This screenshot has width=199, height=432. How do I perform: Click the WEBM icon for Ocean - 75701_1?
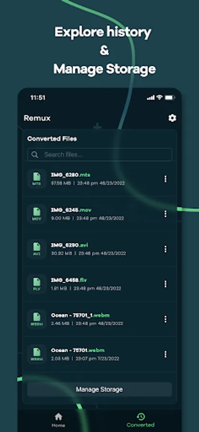pos(37,319)
